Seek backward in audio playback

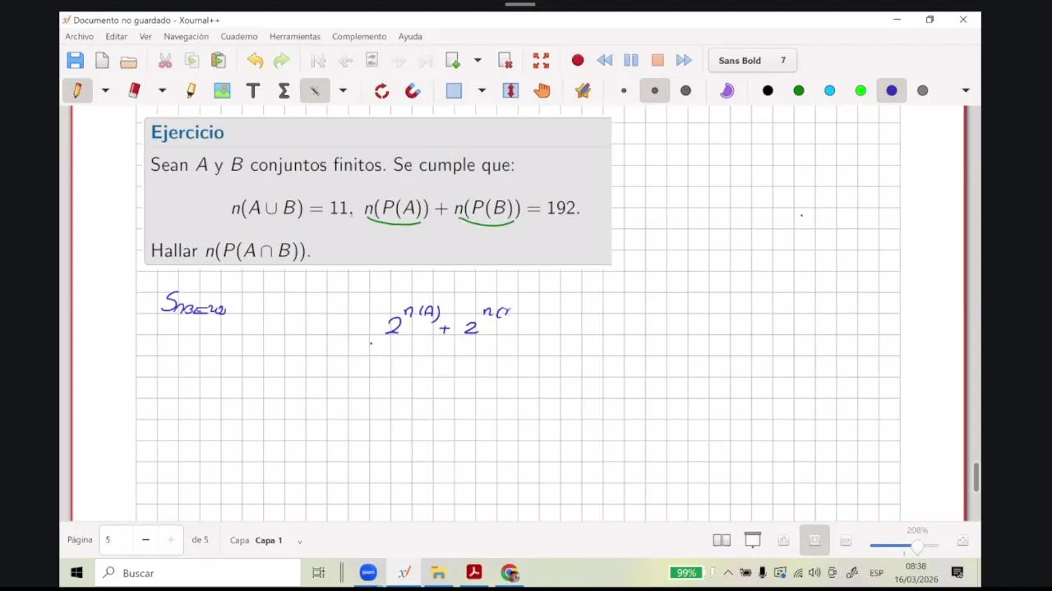point(605,60)
